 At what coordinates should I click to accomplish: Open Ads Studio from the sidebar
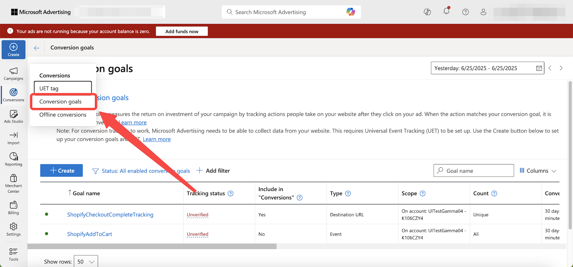(x=14, y=117)
